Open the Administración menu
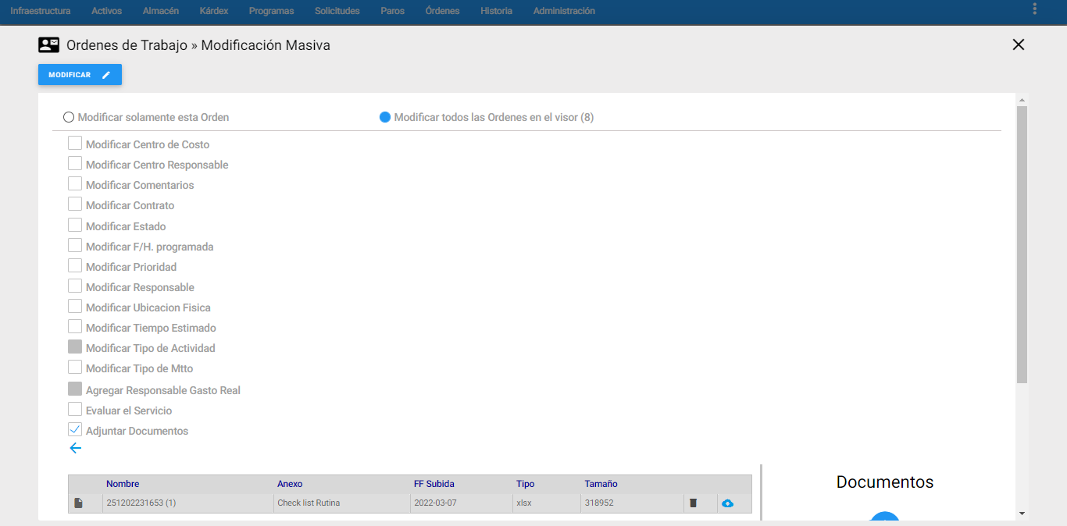1067x526 pixels. tap(564, 11)
